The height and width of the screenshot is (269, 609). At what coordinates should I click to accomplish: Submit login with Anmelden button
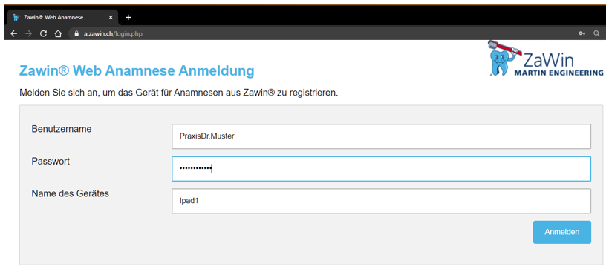[562, 232]
